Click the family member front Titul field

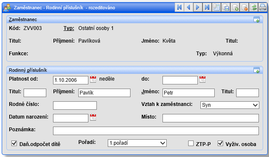(x=35, y=93)
